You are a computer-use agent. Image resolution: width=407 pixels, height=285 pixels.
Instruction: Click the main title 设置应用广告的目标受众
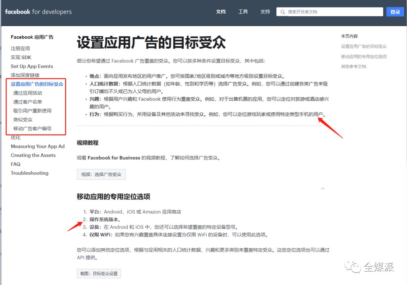click(151, 43)
